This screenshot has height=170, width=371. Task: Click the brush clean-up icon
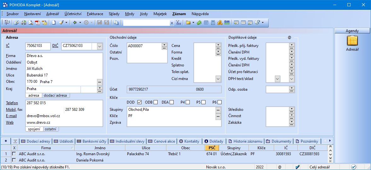click(x=61, y=22)
